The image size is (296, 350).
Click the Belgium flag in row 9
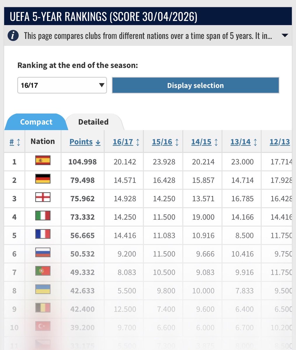coord(43,308)
